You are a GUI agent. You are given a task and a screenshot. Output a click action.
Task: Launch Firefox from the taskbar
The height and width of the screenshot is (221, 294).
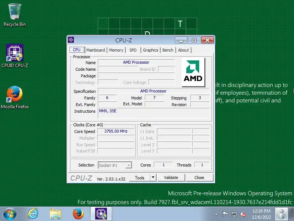tap(78, 214)
